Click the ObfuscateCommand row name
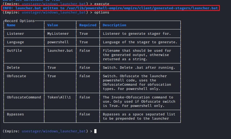The width and height of the screenshot is (231, 139). (x=24, y=97)
